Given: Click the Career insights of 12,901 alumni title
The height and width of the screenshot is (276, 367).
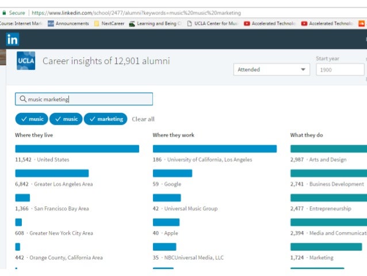Looking at the screenshot, I should point(106,61).
